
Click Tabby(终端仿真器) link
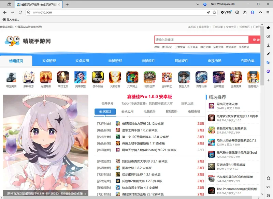coord(134,103)
